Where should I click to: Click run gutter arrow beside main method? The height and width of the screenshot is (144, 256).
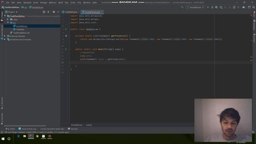click(66, 49)
